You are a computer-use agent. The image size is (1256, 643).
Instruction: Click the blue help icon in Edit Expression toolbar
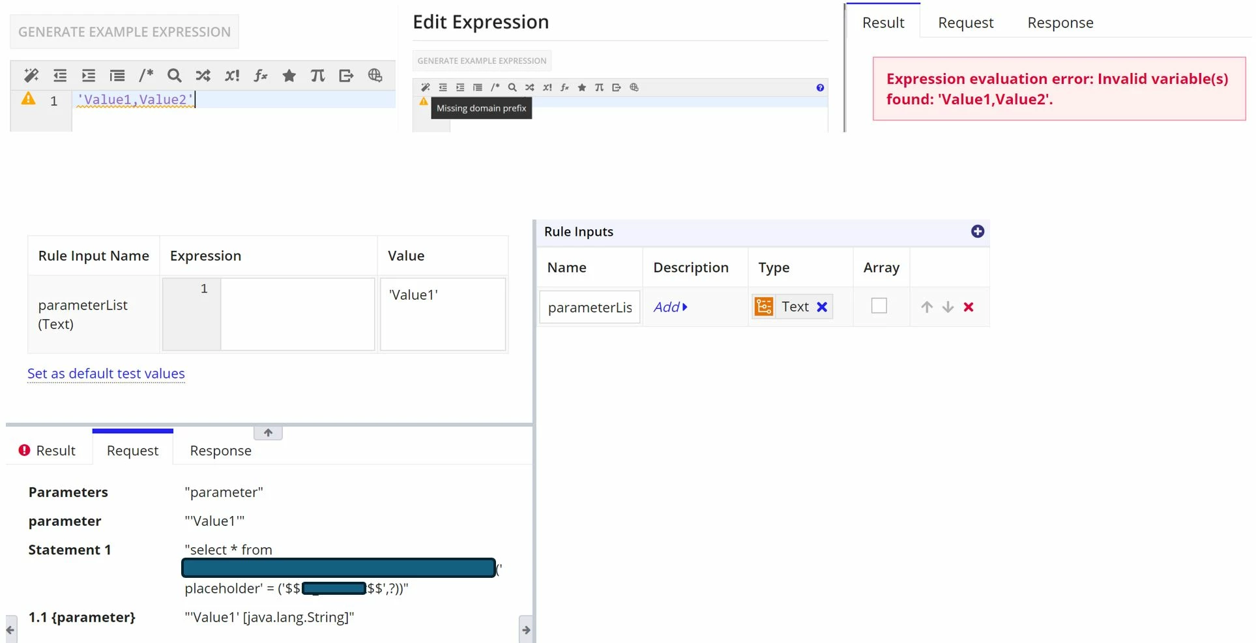[820, 88]
